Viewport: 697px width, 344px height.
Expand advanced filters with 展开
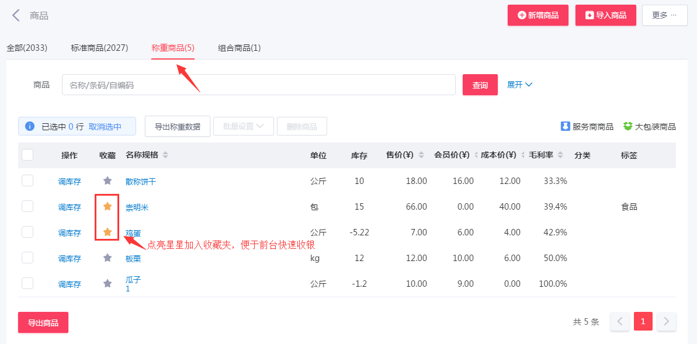519,85
